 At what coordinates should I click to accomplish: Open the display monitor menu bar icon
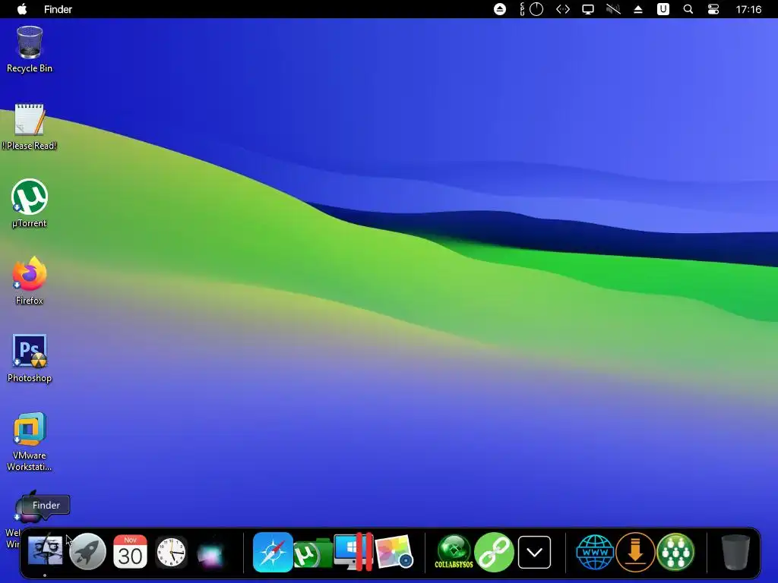pos(588,9)
